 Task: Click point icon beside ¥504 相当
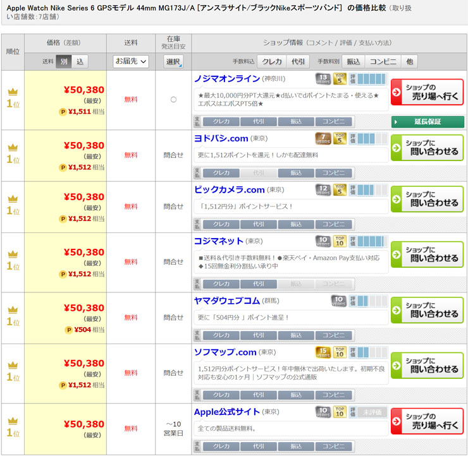click(x=69, y=330)
